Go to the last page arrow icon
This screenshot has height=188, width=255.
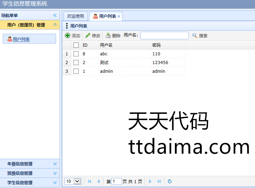coord(159,181)
